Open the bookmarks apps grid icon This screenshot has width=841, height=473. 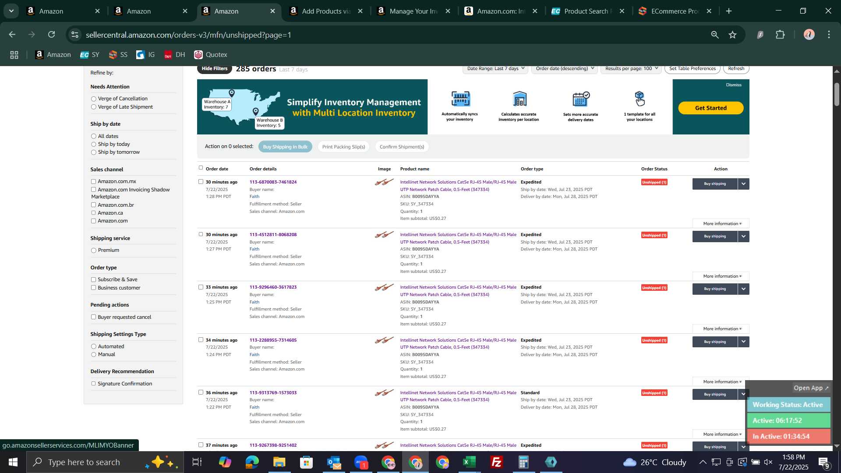[x=14, y=55]
